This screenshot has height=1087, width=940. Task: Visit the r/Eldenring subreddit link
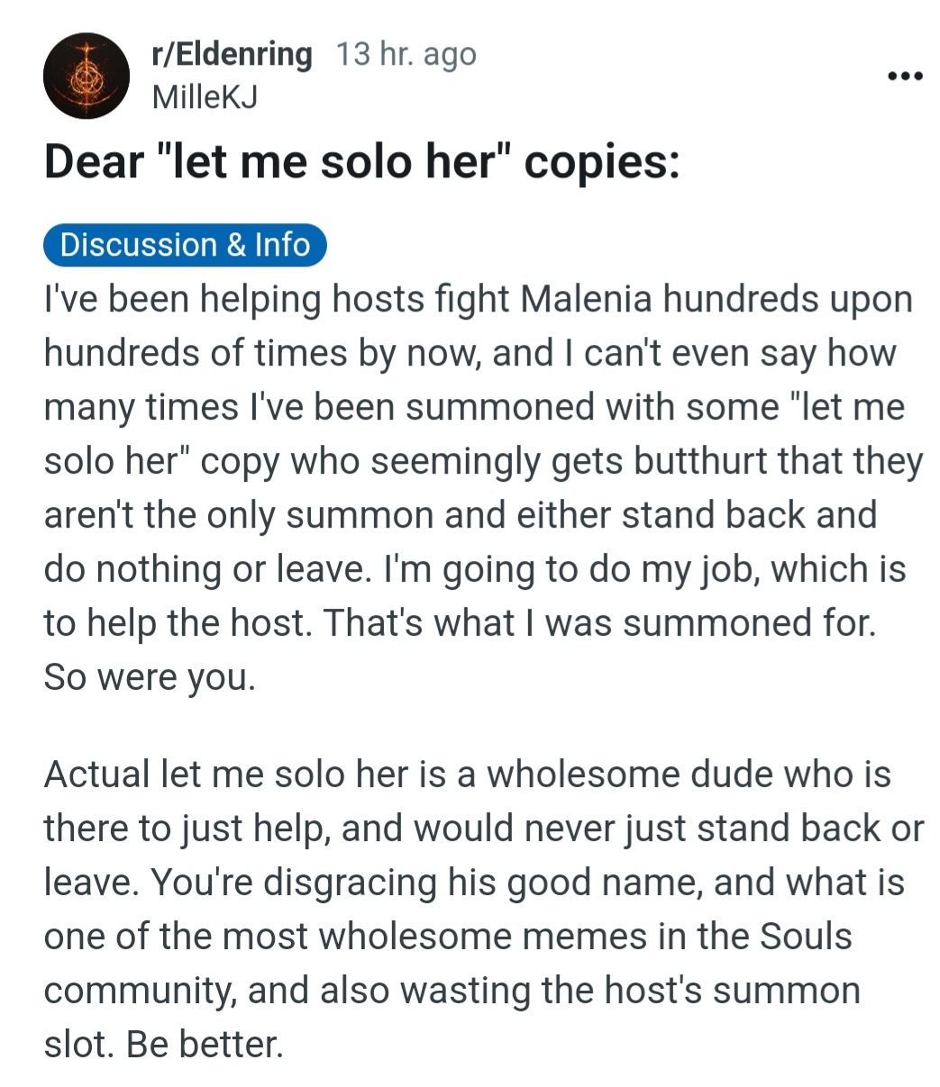pyautogui.click(x=233, y=56)
